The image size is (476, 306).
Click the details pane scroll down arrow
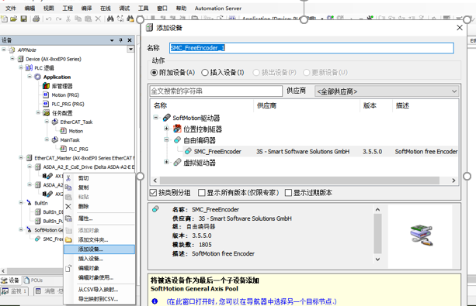(x=377, y=260)
